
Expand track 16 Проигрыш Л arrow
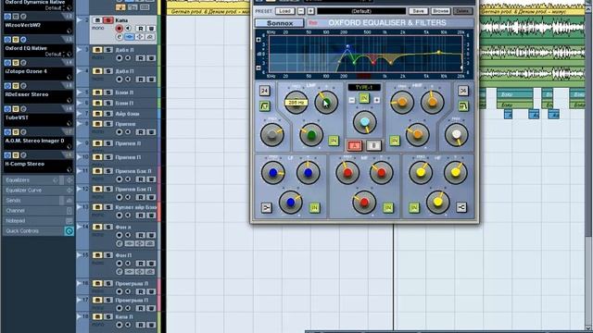[80, 283]
